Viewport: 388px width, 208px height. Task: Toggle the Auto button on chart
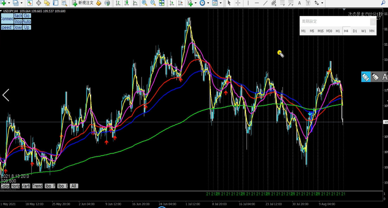27,22
